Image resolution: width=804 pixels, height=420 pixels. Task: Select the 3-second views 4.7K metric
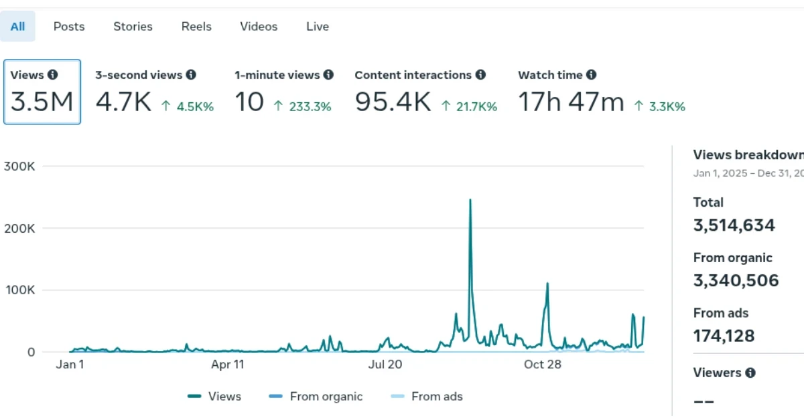pyautogui.click(x=154, y=92)
